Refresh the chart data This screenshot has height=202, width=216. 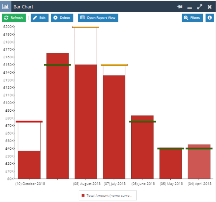(14, 18)
